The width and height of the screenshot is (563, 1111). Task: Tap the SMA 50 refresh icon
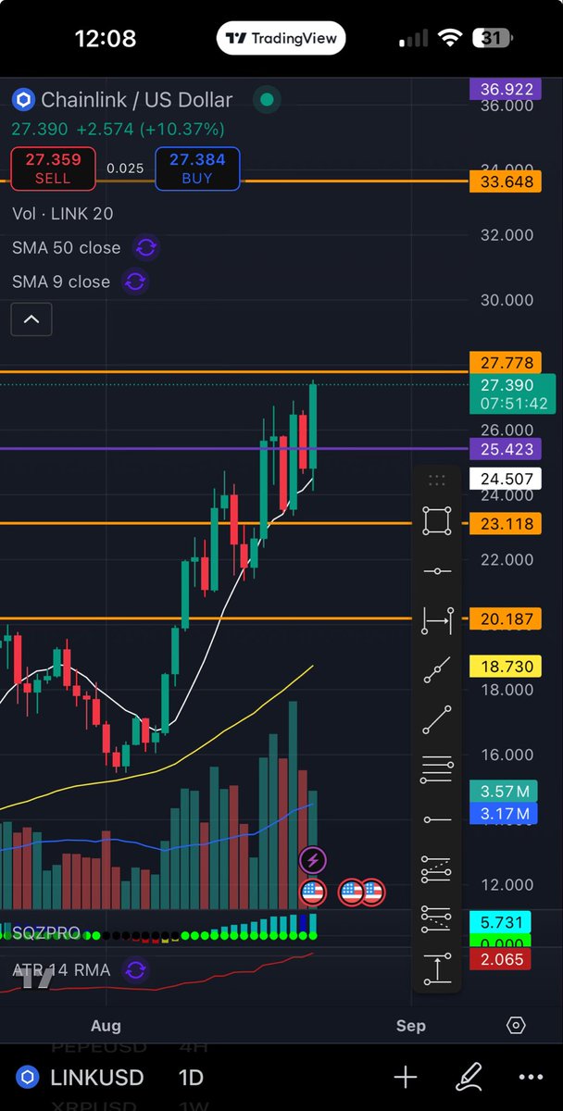click(x=146, y=247)
